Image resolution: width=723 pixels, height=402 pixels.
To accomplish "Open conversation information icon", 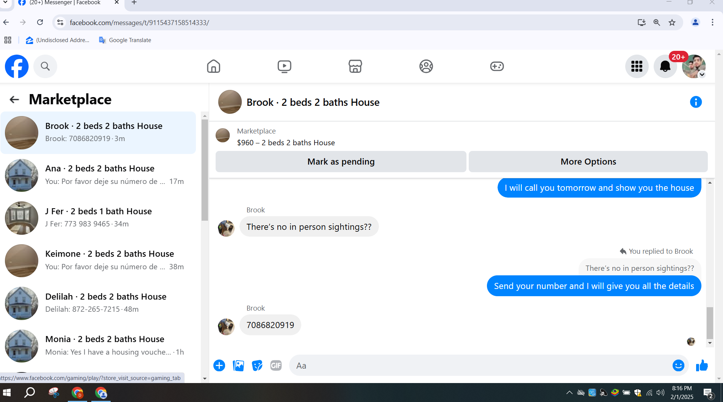I will pos(696,102).
